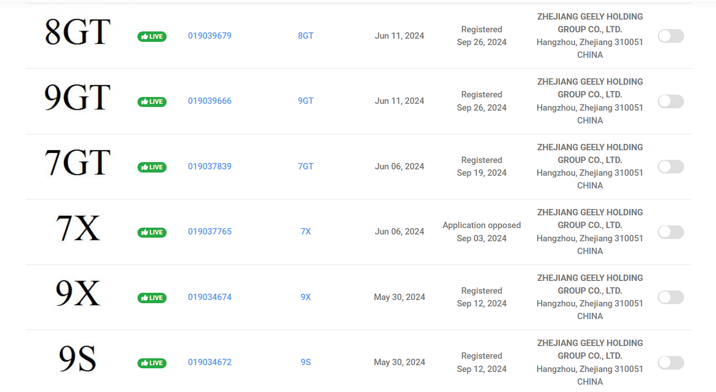Click the LIVE badge for 7X
The image size is (716, 392).
[x=152, y=232]
